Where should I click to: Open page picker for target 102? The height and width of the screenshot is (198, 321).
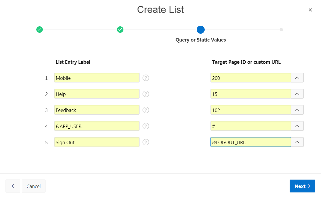[x=297, y=110]
